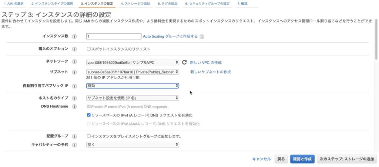Go to 4. ストレージの追加 tab
The height and width of the screenshot is (167, 379).
(135, 4)
